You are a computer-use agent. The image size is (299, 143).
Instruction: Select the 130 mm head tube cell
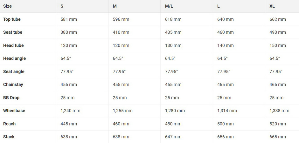[173, 45]
